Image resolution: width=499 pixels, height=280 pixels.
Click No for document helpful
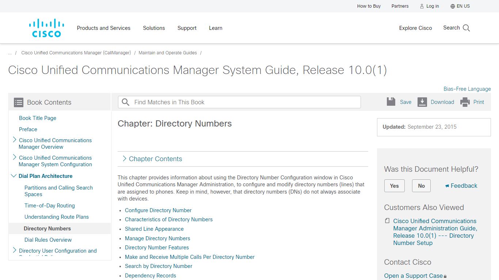click(422, 186)
